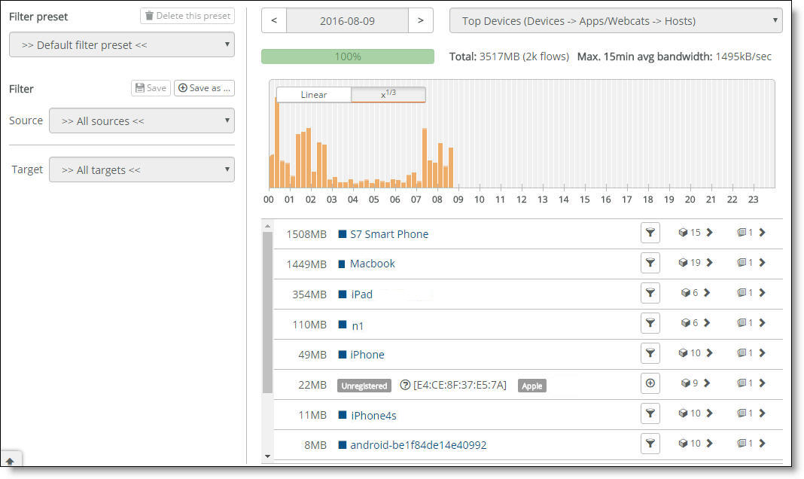Click the tall bar at hour 00
Image resolution: width=804 pixels, height=479 pixels.
[277, 143]
